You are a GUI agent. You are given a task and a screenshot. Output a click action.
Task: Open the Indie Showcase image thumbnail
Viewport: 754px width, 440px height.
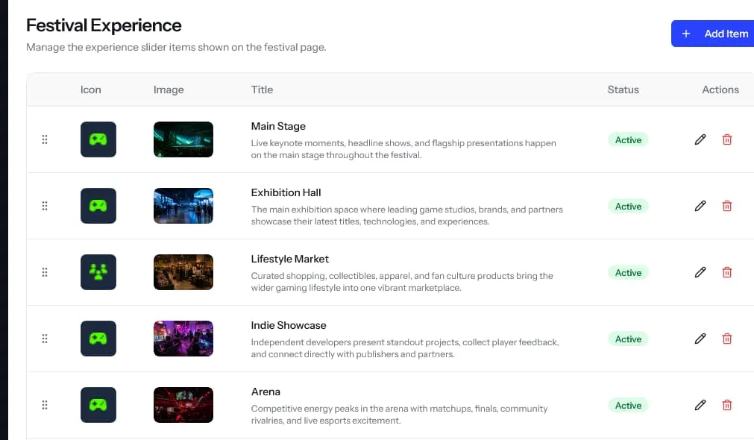coord(183,339)
